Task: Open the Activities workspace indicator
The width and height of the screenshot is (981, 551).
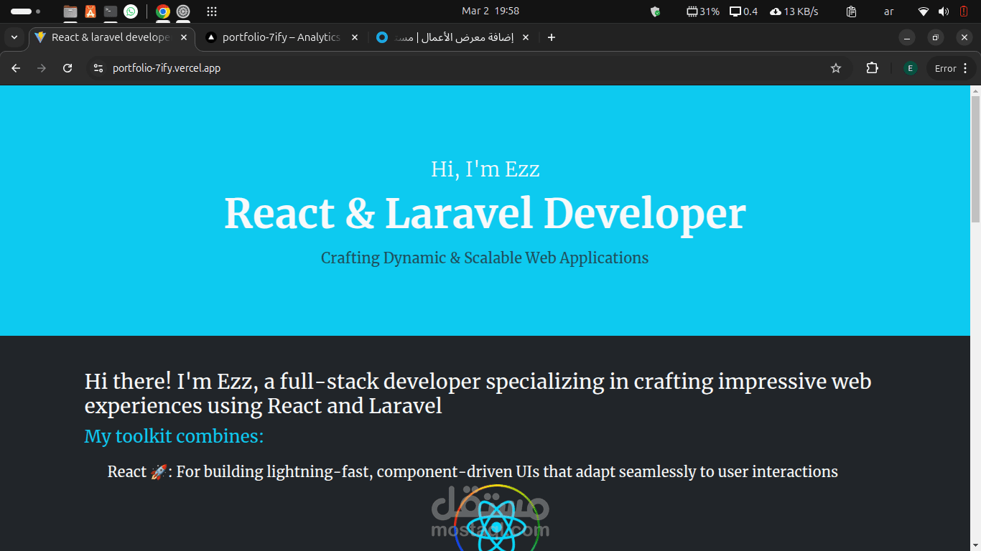Action: 25,11
